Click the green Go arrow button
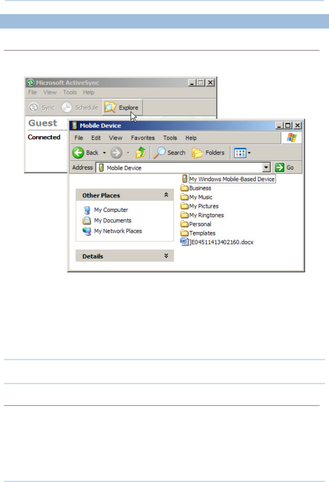Viewport: 329px width, 482px height. click(x=279, y=167)
